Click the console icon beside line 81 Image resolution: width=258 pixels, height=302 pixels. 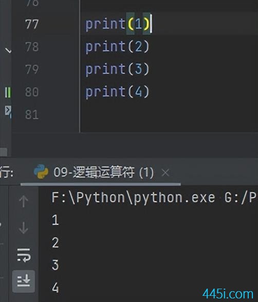(8, 111)
